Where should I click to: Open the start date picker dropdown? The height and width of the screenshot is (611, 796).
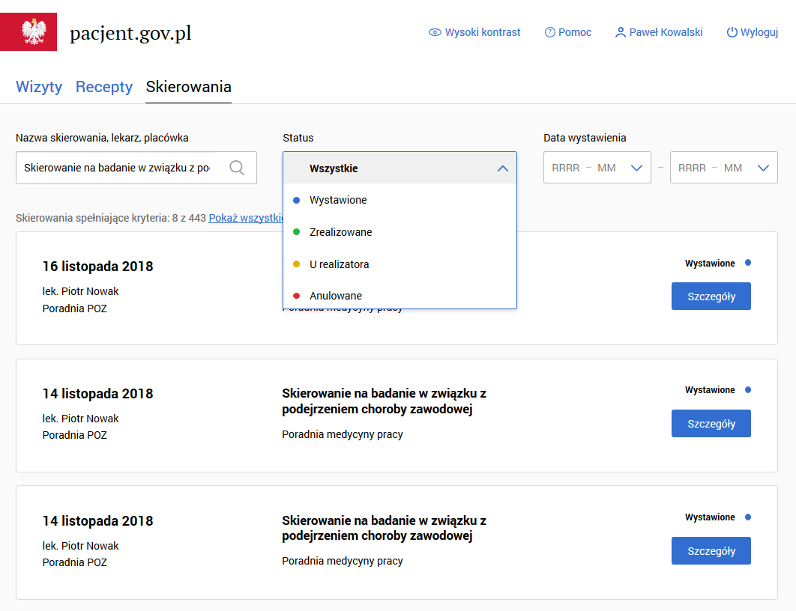point(636,168)
